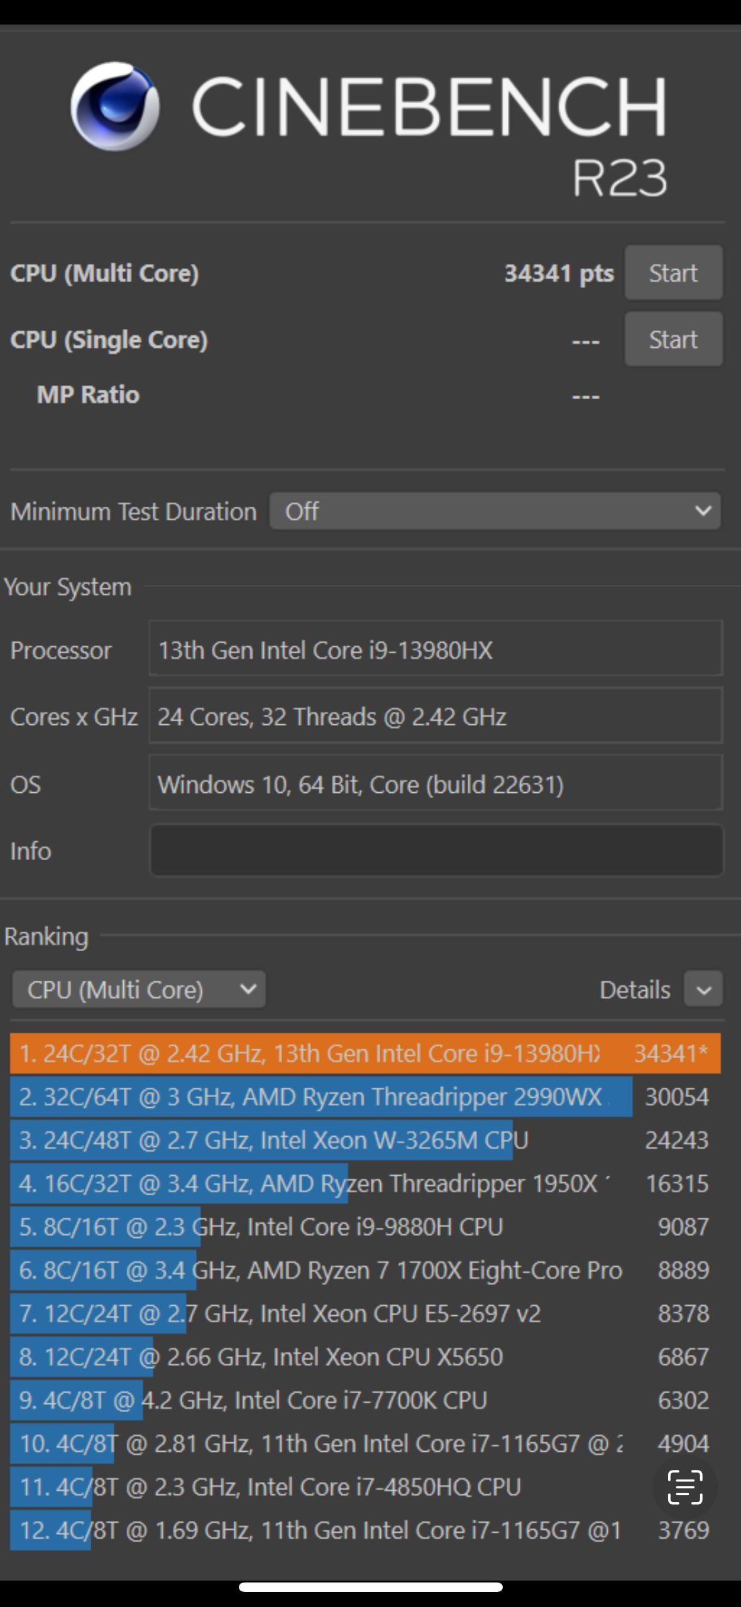Select the Threadripper 2990WX ranking row
Viewport: 741px width, 1607px height.
(x=365, y=1097)
